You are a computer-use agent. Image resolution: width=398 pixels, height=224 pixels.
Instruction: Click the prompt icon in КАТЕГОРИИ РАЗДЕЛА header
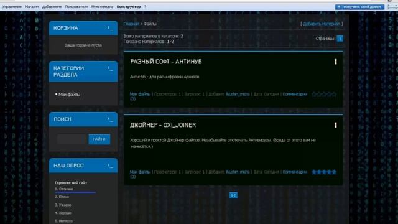[x=110, y=68]
